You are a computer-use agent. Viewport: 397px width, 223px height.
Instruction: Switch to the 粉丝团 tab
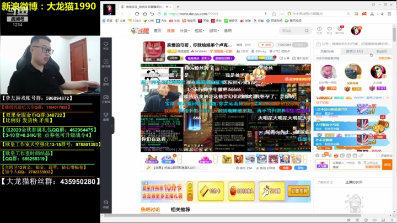coord(382,51)
